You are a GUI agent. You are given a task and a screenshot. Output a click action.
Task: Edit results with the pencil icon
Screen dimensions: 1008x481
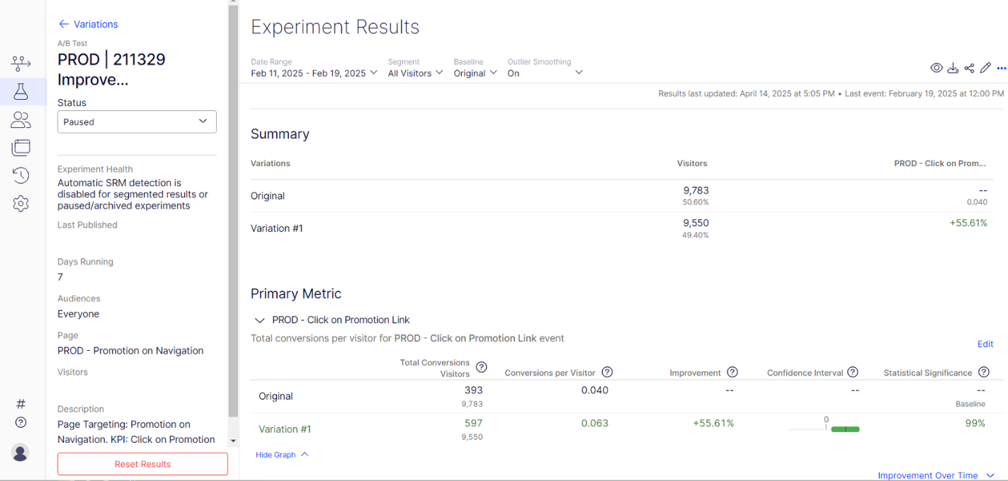985,68
